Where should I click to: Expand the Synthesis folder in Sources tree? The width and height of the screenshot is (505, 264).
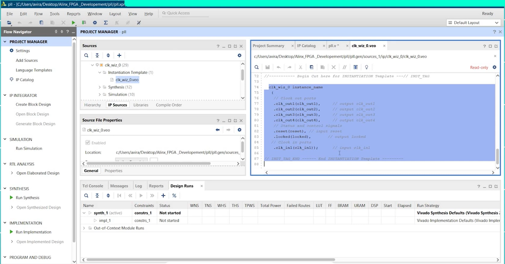100,87
